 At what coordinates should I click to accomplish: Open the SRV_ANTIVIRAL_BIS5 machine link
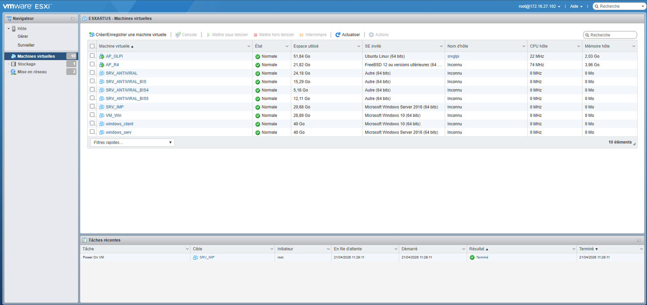click(127, 99)
